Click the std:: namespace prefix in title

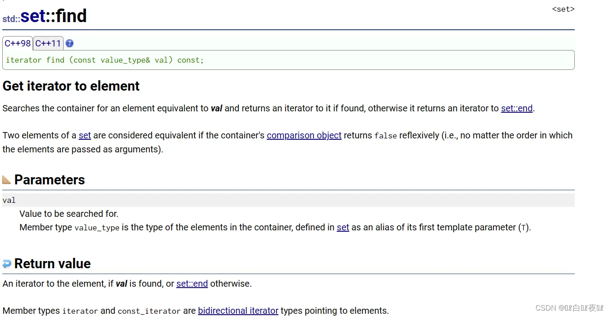[11, 19]
